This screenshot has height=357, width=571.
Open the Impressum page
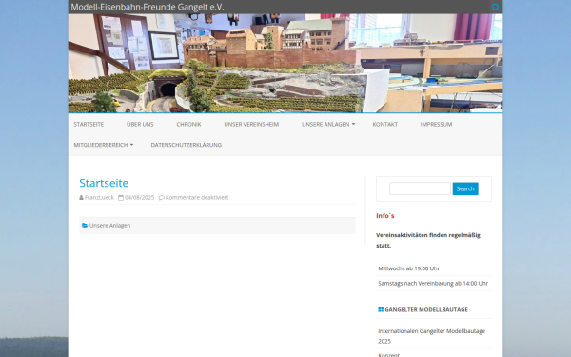pos(436,124)
